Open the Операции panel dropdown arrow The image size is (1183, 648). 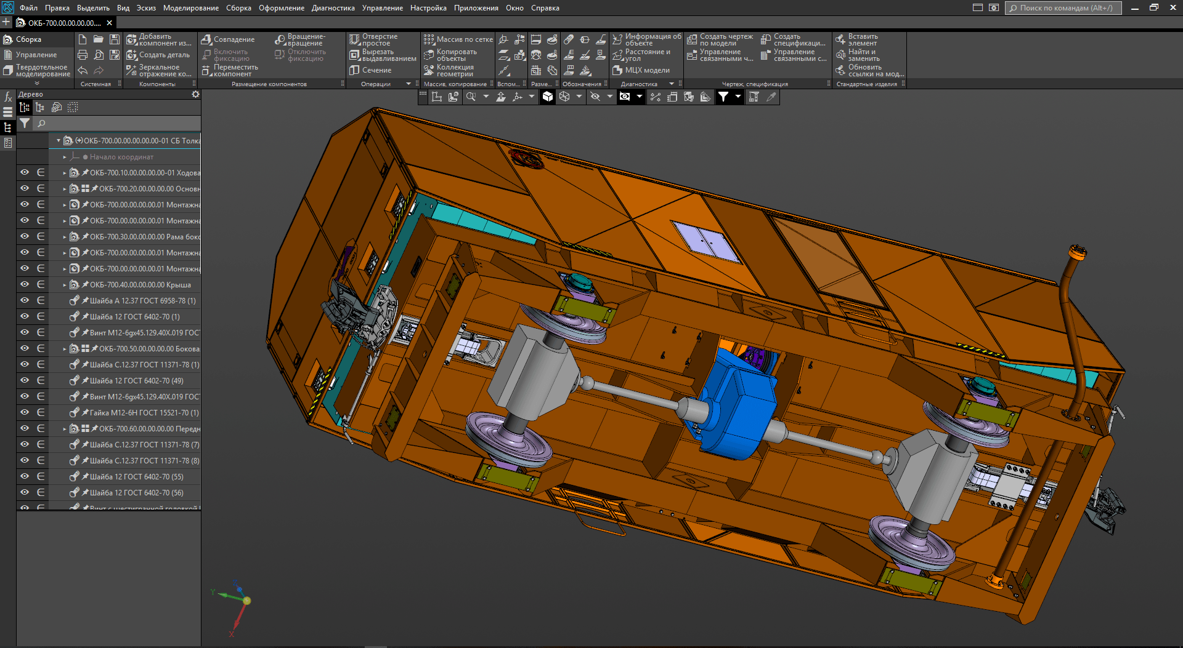coord(408,84)
